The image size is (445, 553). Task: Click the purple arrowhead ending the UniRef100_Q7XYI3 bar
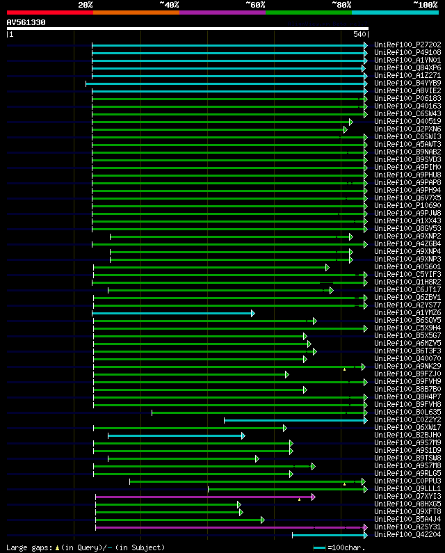pyautogui.click(x=314, y=497)
